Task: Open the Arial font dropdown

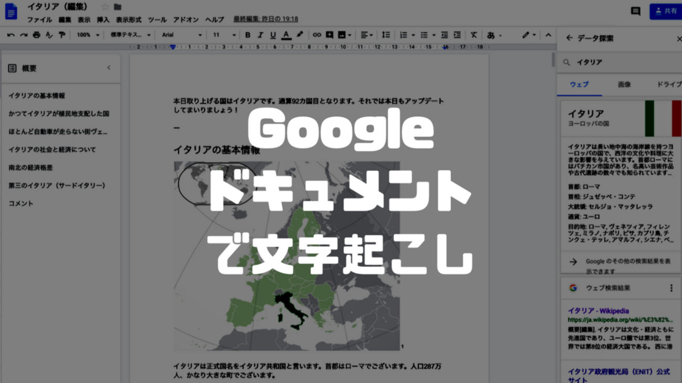Action: pyautogui.click(x=182, y=35)
